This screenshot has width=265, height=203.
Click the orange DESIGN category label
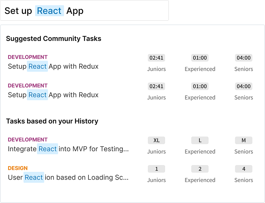coord(18,168)
